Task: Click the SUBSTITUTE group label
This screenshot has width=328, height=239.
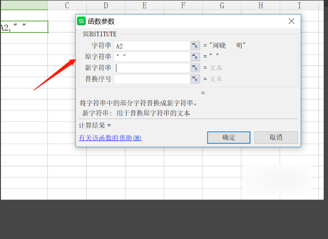Action: point(100,34)
